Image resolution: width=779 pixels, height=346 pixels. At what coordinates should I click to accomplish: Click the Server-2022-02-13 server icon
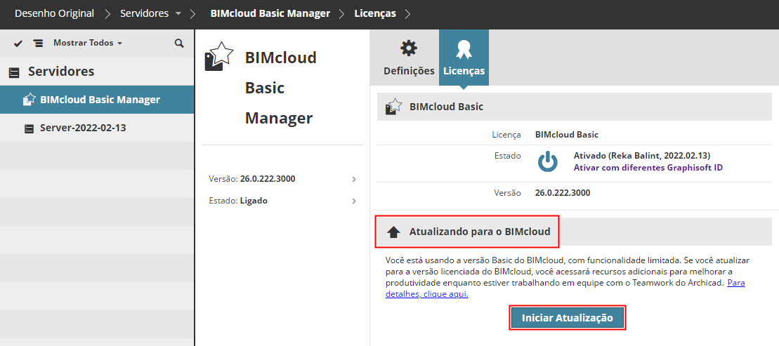(x=30, y=128)
